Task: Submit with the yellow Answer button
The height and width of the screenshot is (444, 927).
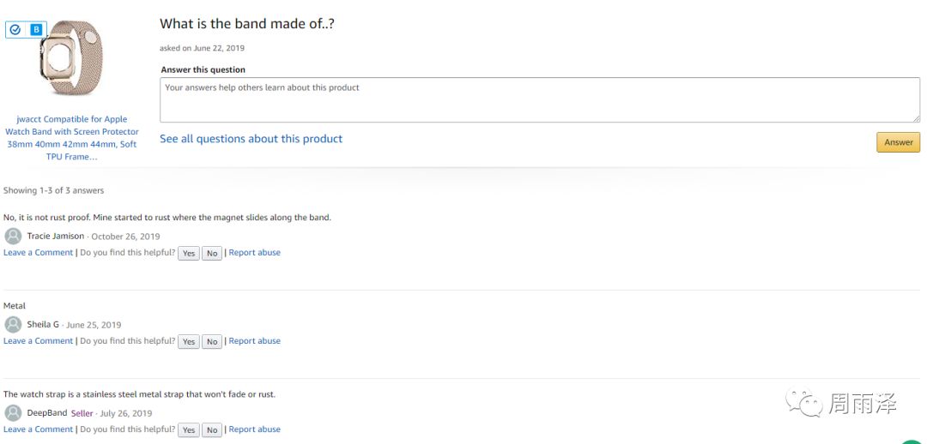Action: coord(898,142)
